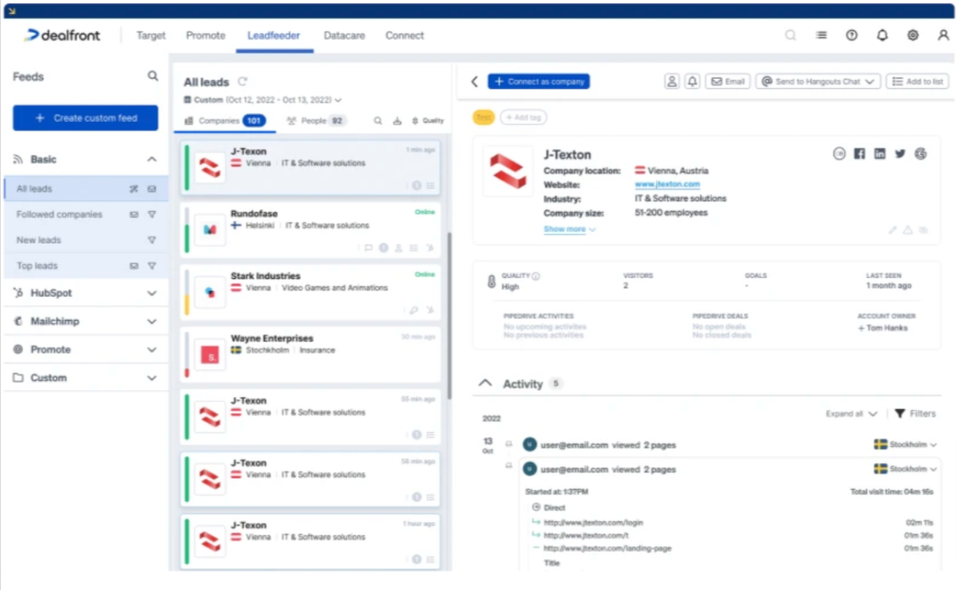Open the Promote tab in the top navigation

[x=206, y=35]
